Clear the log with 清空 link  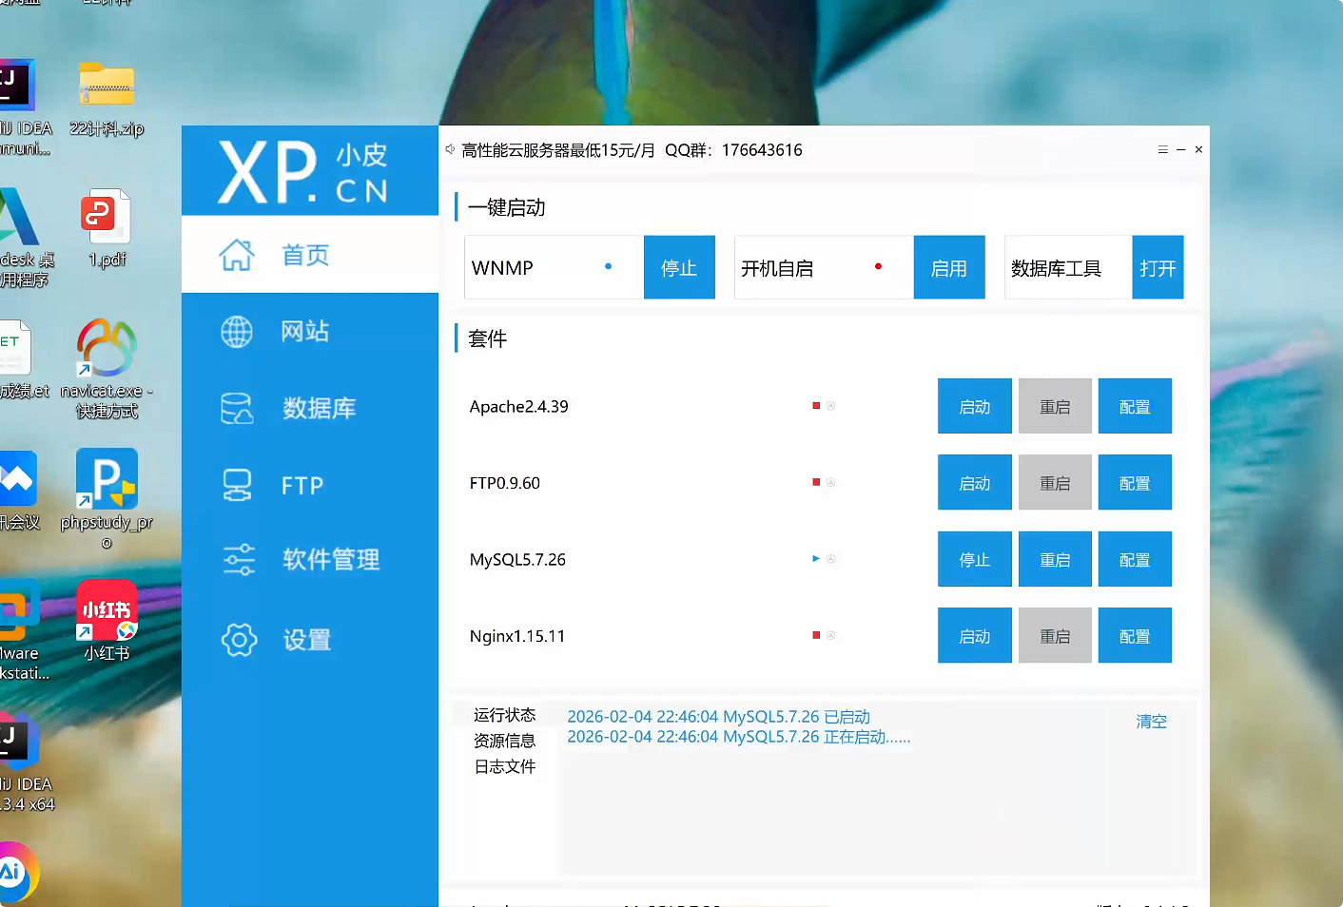(x=1151, y=722)
